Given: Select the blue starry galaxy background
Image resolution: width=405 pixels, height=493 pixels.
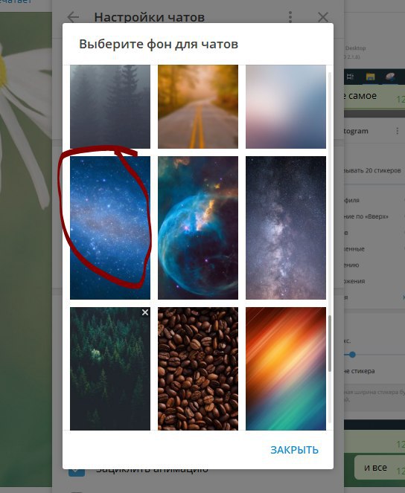Looking at the screenshot, I should click(x=110, y=228).
